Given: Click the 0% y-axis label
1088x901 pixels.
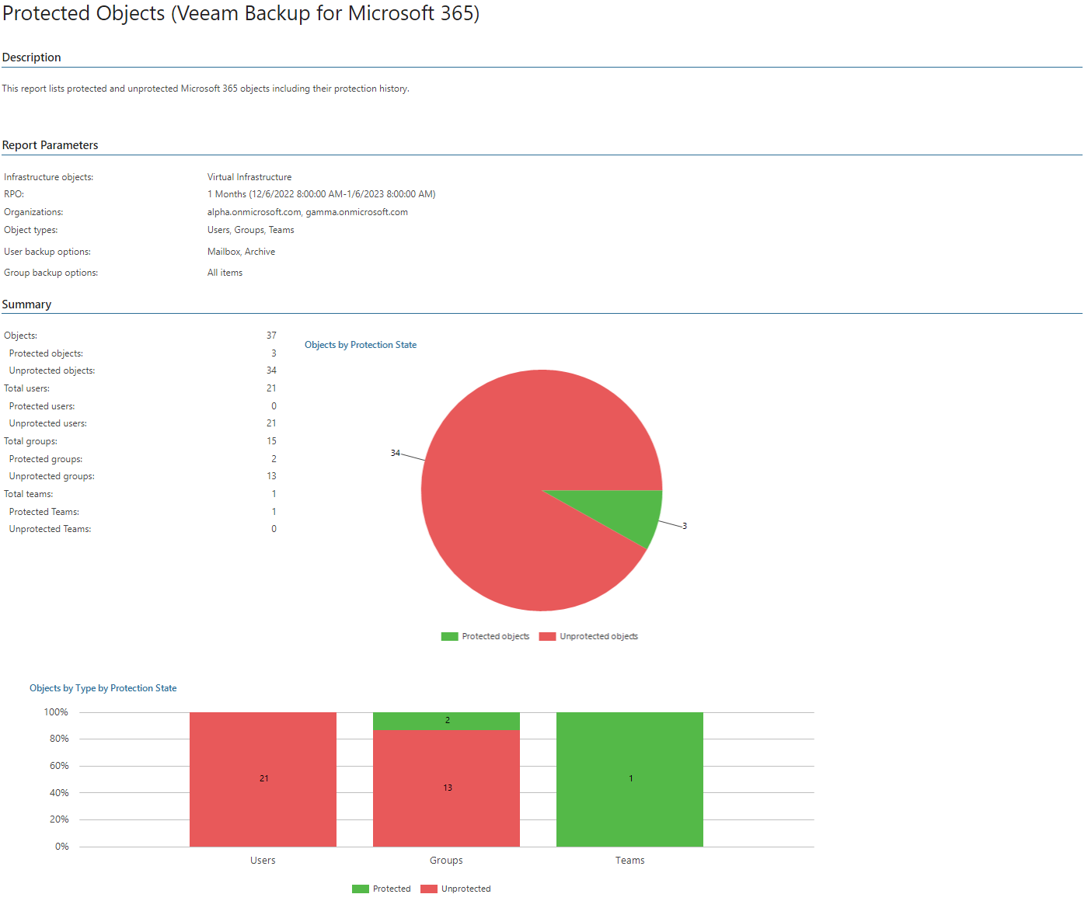Looking at the screenshot, I should [x=62, y=847].
